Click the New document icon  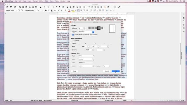pos(7,7)
